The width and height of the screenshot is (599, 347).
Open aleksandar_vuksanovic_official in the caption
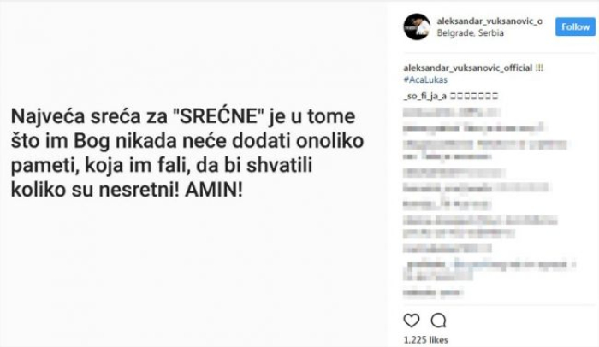467,68
